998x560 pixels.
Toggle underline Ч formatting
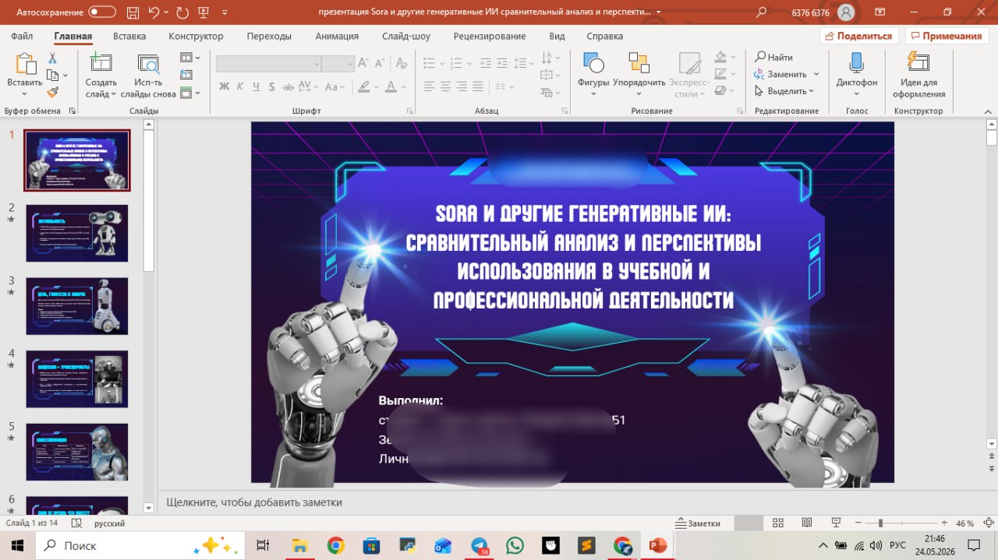[257, 86]
